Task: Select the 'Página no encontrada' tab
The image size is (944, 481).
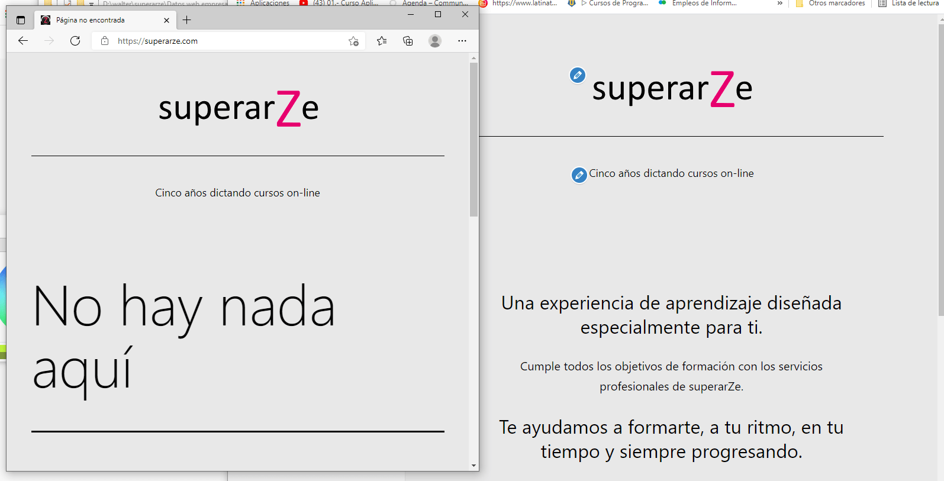Action: point(105,20)
